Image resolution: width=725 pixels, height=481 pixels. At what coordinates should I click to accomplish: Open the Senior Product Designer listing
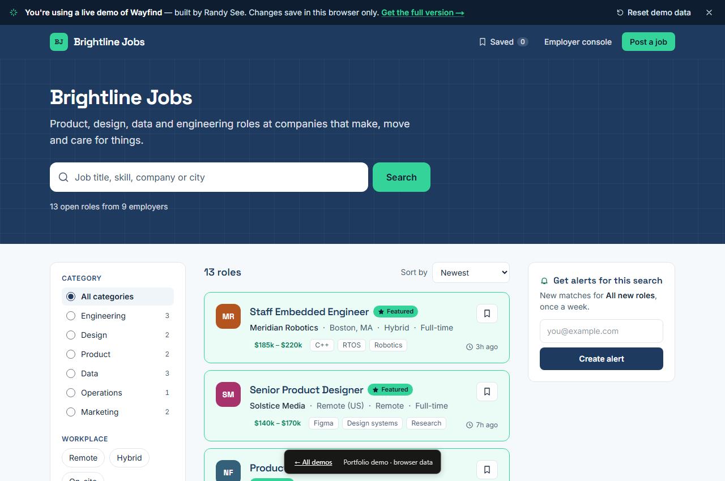(306, 390)
